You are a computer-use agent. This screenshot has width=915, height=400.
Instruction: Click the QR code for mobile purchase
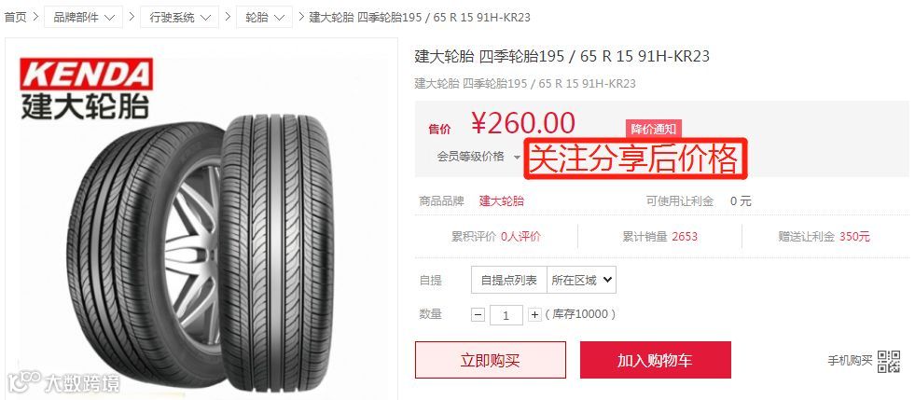889,361
